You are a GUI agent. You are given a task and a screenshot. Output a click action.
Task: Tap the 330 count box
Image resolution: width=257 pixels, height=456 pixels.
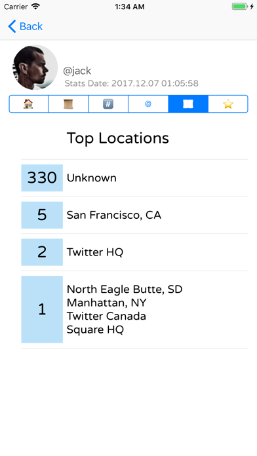[x=42, y=178]
